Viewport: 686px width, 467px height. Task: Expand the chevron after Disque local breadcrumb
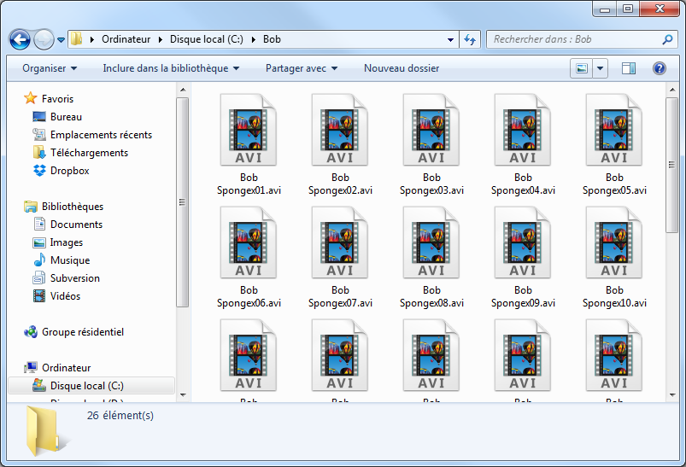254,39
